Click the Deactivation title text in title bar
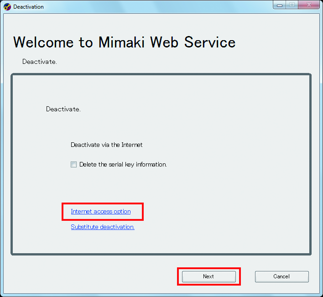This screenshot has width=323, height=297. pyautogui.click(x=28, y=7)
